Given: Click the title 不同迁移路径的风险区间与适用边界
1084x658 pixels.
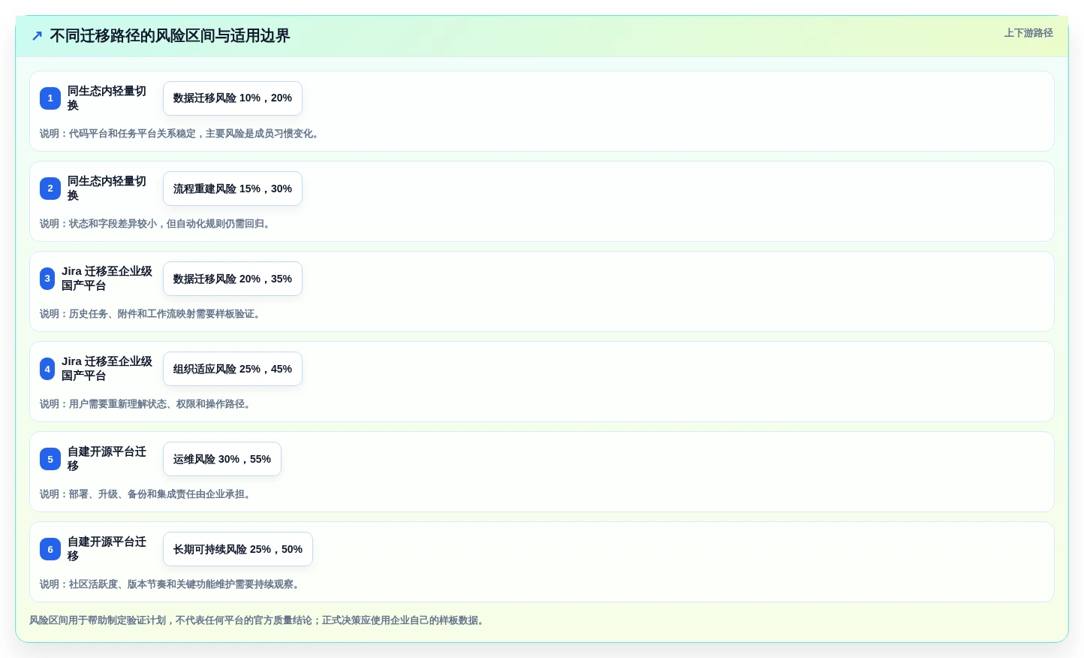Looking at the screenshot, I should pyautogui.click(x=170, y=36).
